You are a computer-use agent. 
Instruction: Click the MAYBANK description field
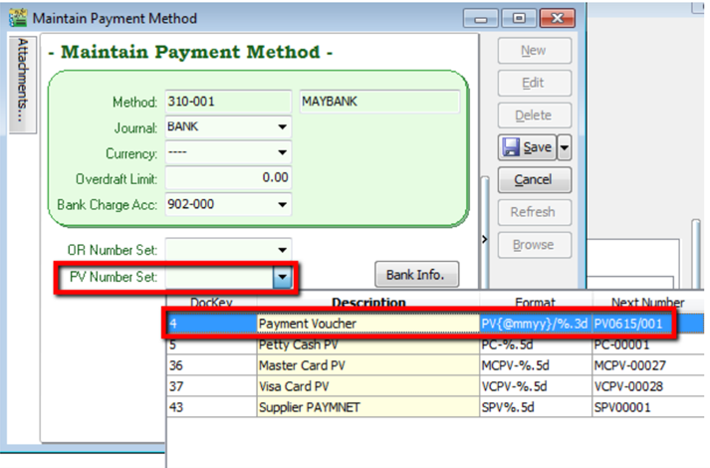click(378, 102)
